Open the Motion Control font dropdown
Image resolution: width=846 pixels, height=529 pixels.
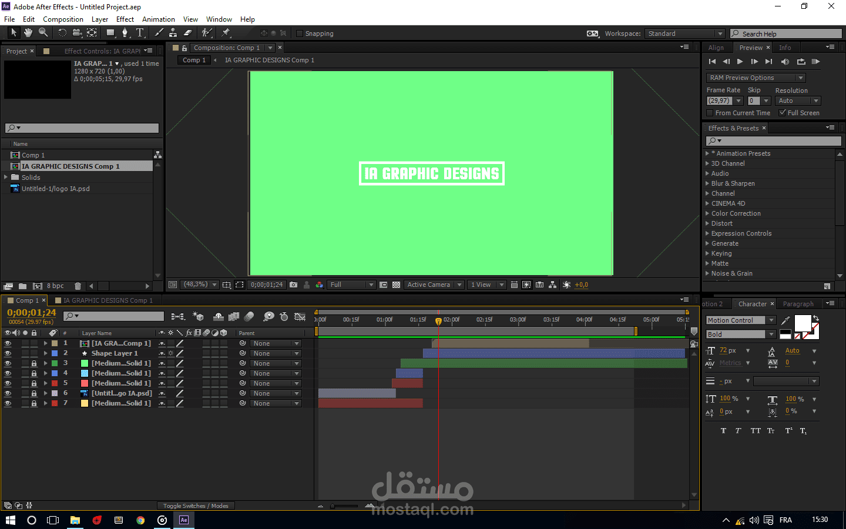(740, 320)
